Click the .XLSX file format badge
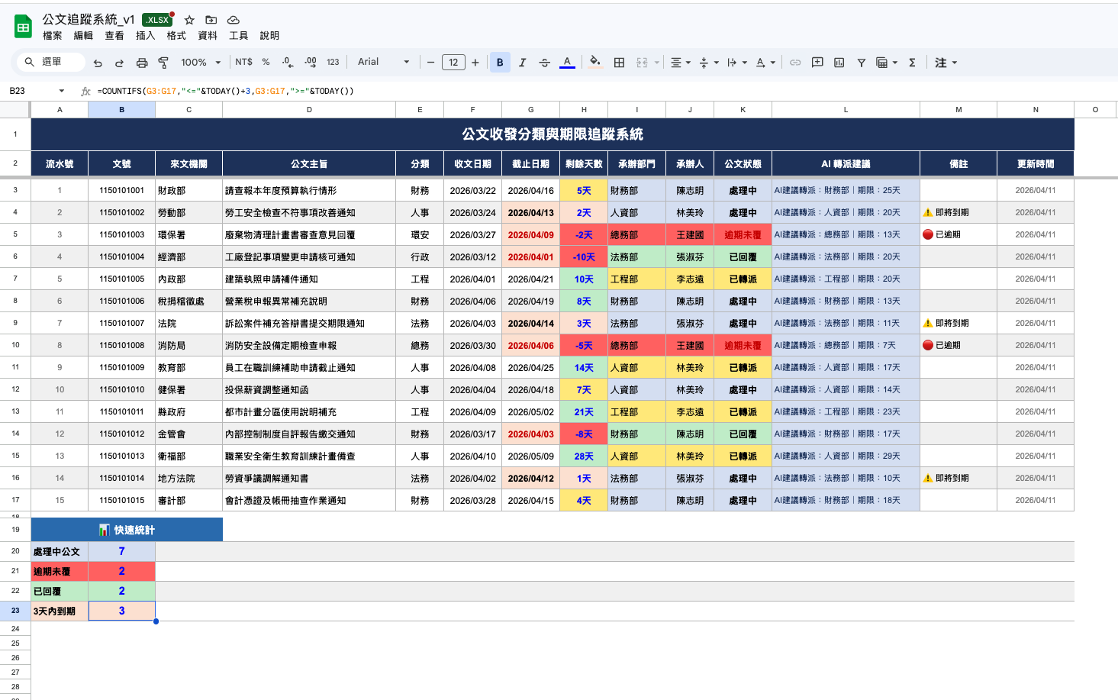1118x700 pixels. click(157, 20)
